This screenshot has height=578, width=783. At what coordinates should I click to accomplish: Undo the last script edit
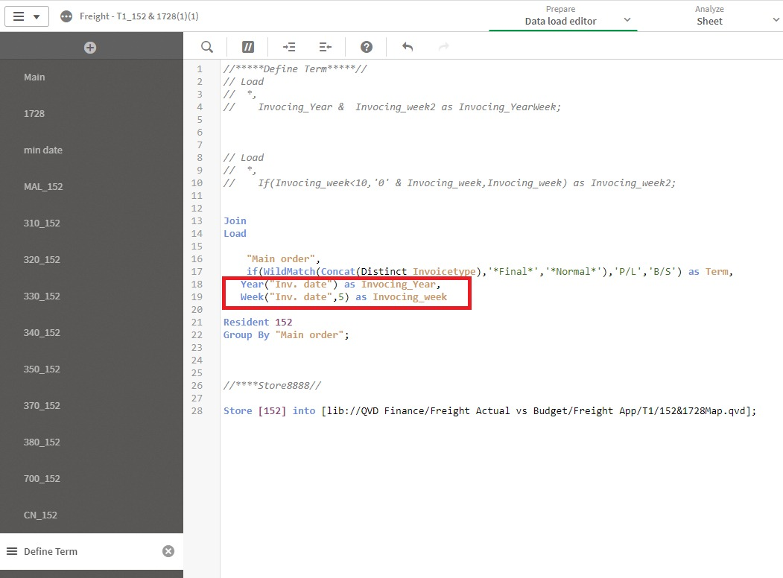408,47
